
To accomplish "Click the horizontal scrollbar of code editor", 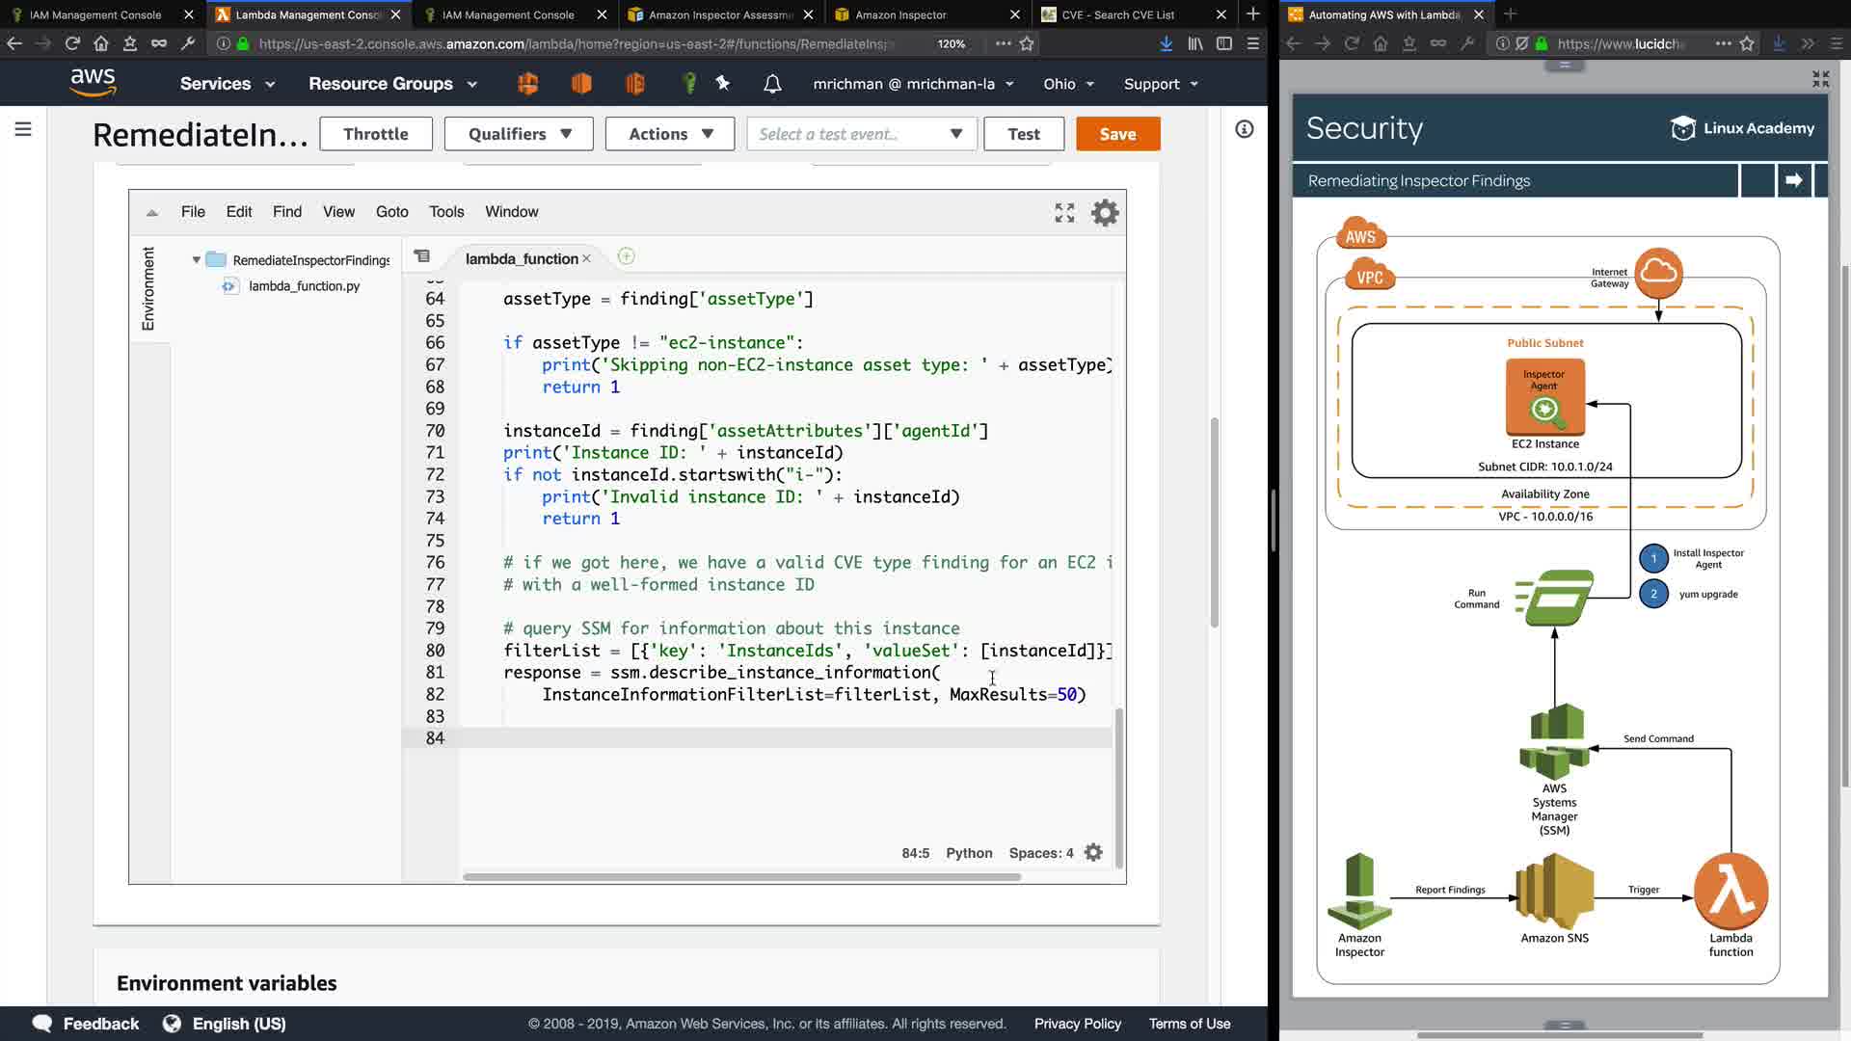I will [x=740, y=877].
